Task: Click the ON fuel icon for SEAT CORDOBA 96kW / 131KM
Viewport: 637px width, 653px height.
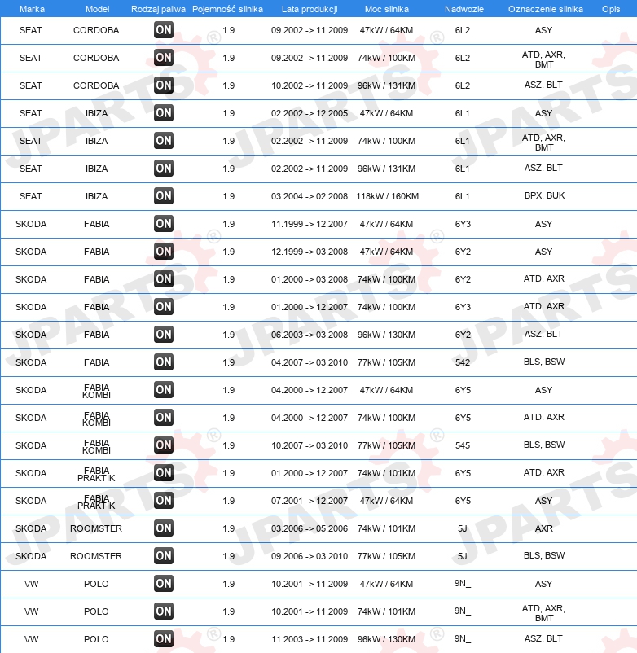Action: pyautogui.click(x=163, y=85)
